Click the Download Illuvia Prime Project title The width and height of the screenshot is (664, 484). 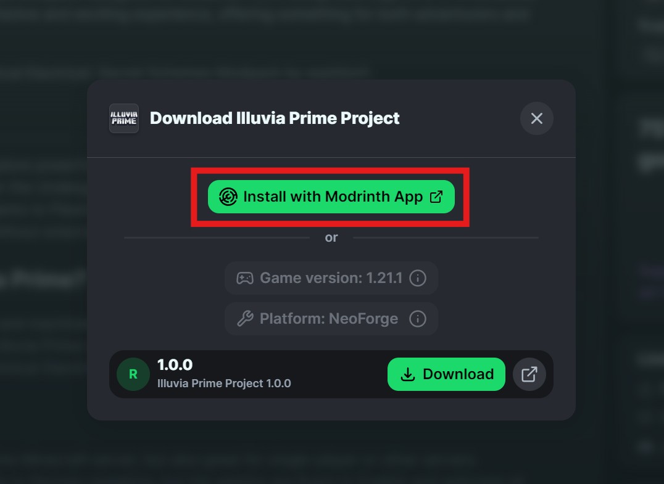click(x=275, y=118)
